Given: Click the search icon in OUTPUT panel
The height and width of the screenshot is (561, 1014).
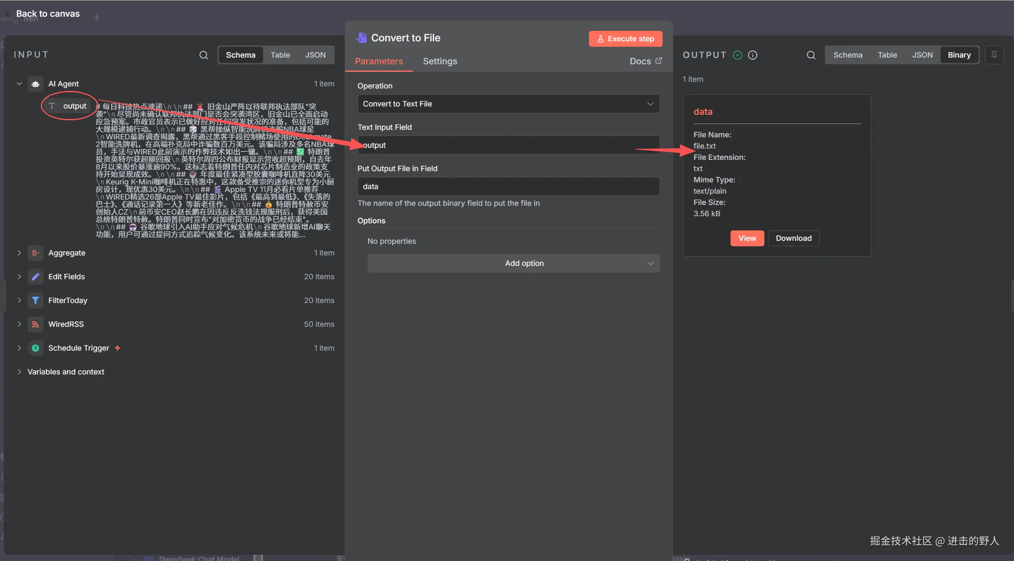Looking at the screenshot, I should [811, 55].
